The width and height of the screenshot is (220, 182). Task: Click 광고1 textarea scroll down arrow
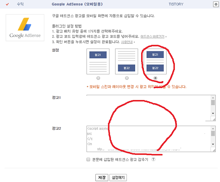213,113
